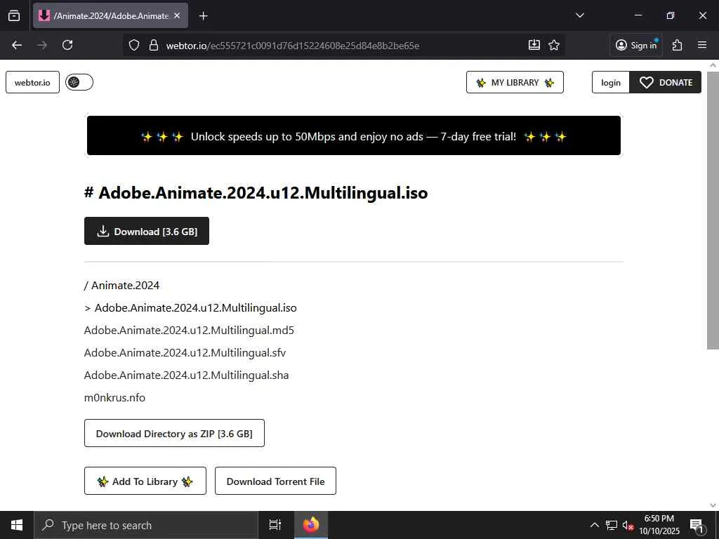Click the webtor.io URL in address bar

coord(293,46)
